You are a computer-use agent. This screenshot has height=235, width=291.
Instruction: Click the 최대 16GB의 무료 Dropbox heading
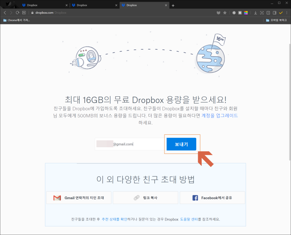[146, 100]
